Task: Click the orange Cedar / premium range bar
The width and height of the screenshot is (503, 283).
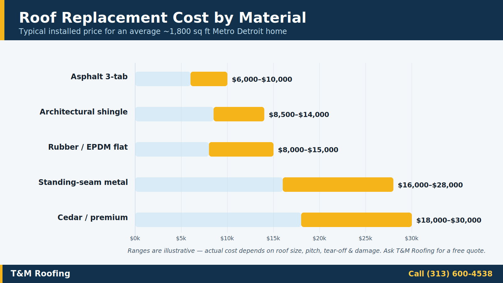Action: point(357,220)
